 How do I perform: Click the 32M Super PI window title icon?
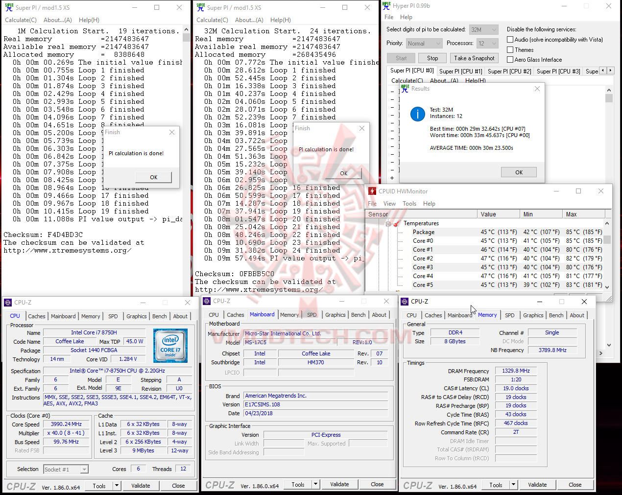click(200, 7)
